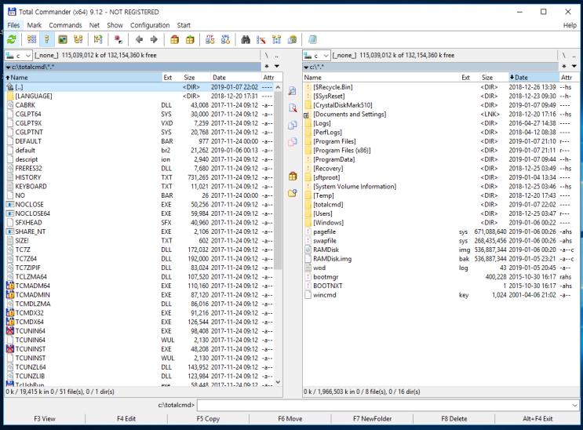
Task: Click the F6 Move button
Action: (290, 419)
